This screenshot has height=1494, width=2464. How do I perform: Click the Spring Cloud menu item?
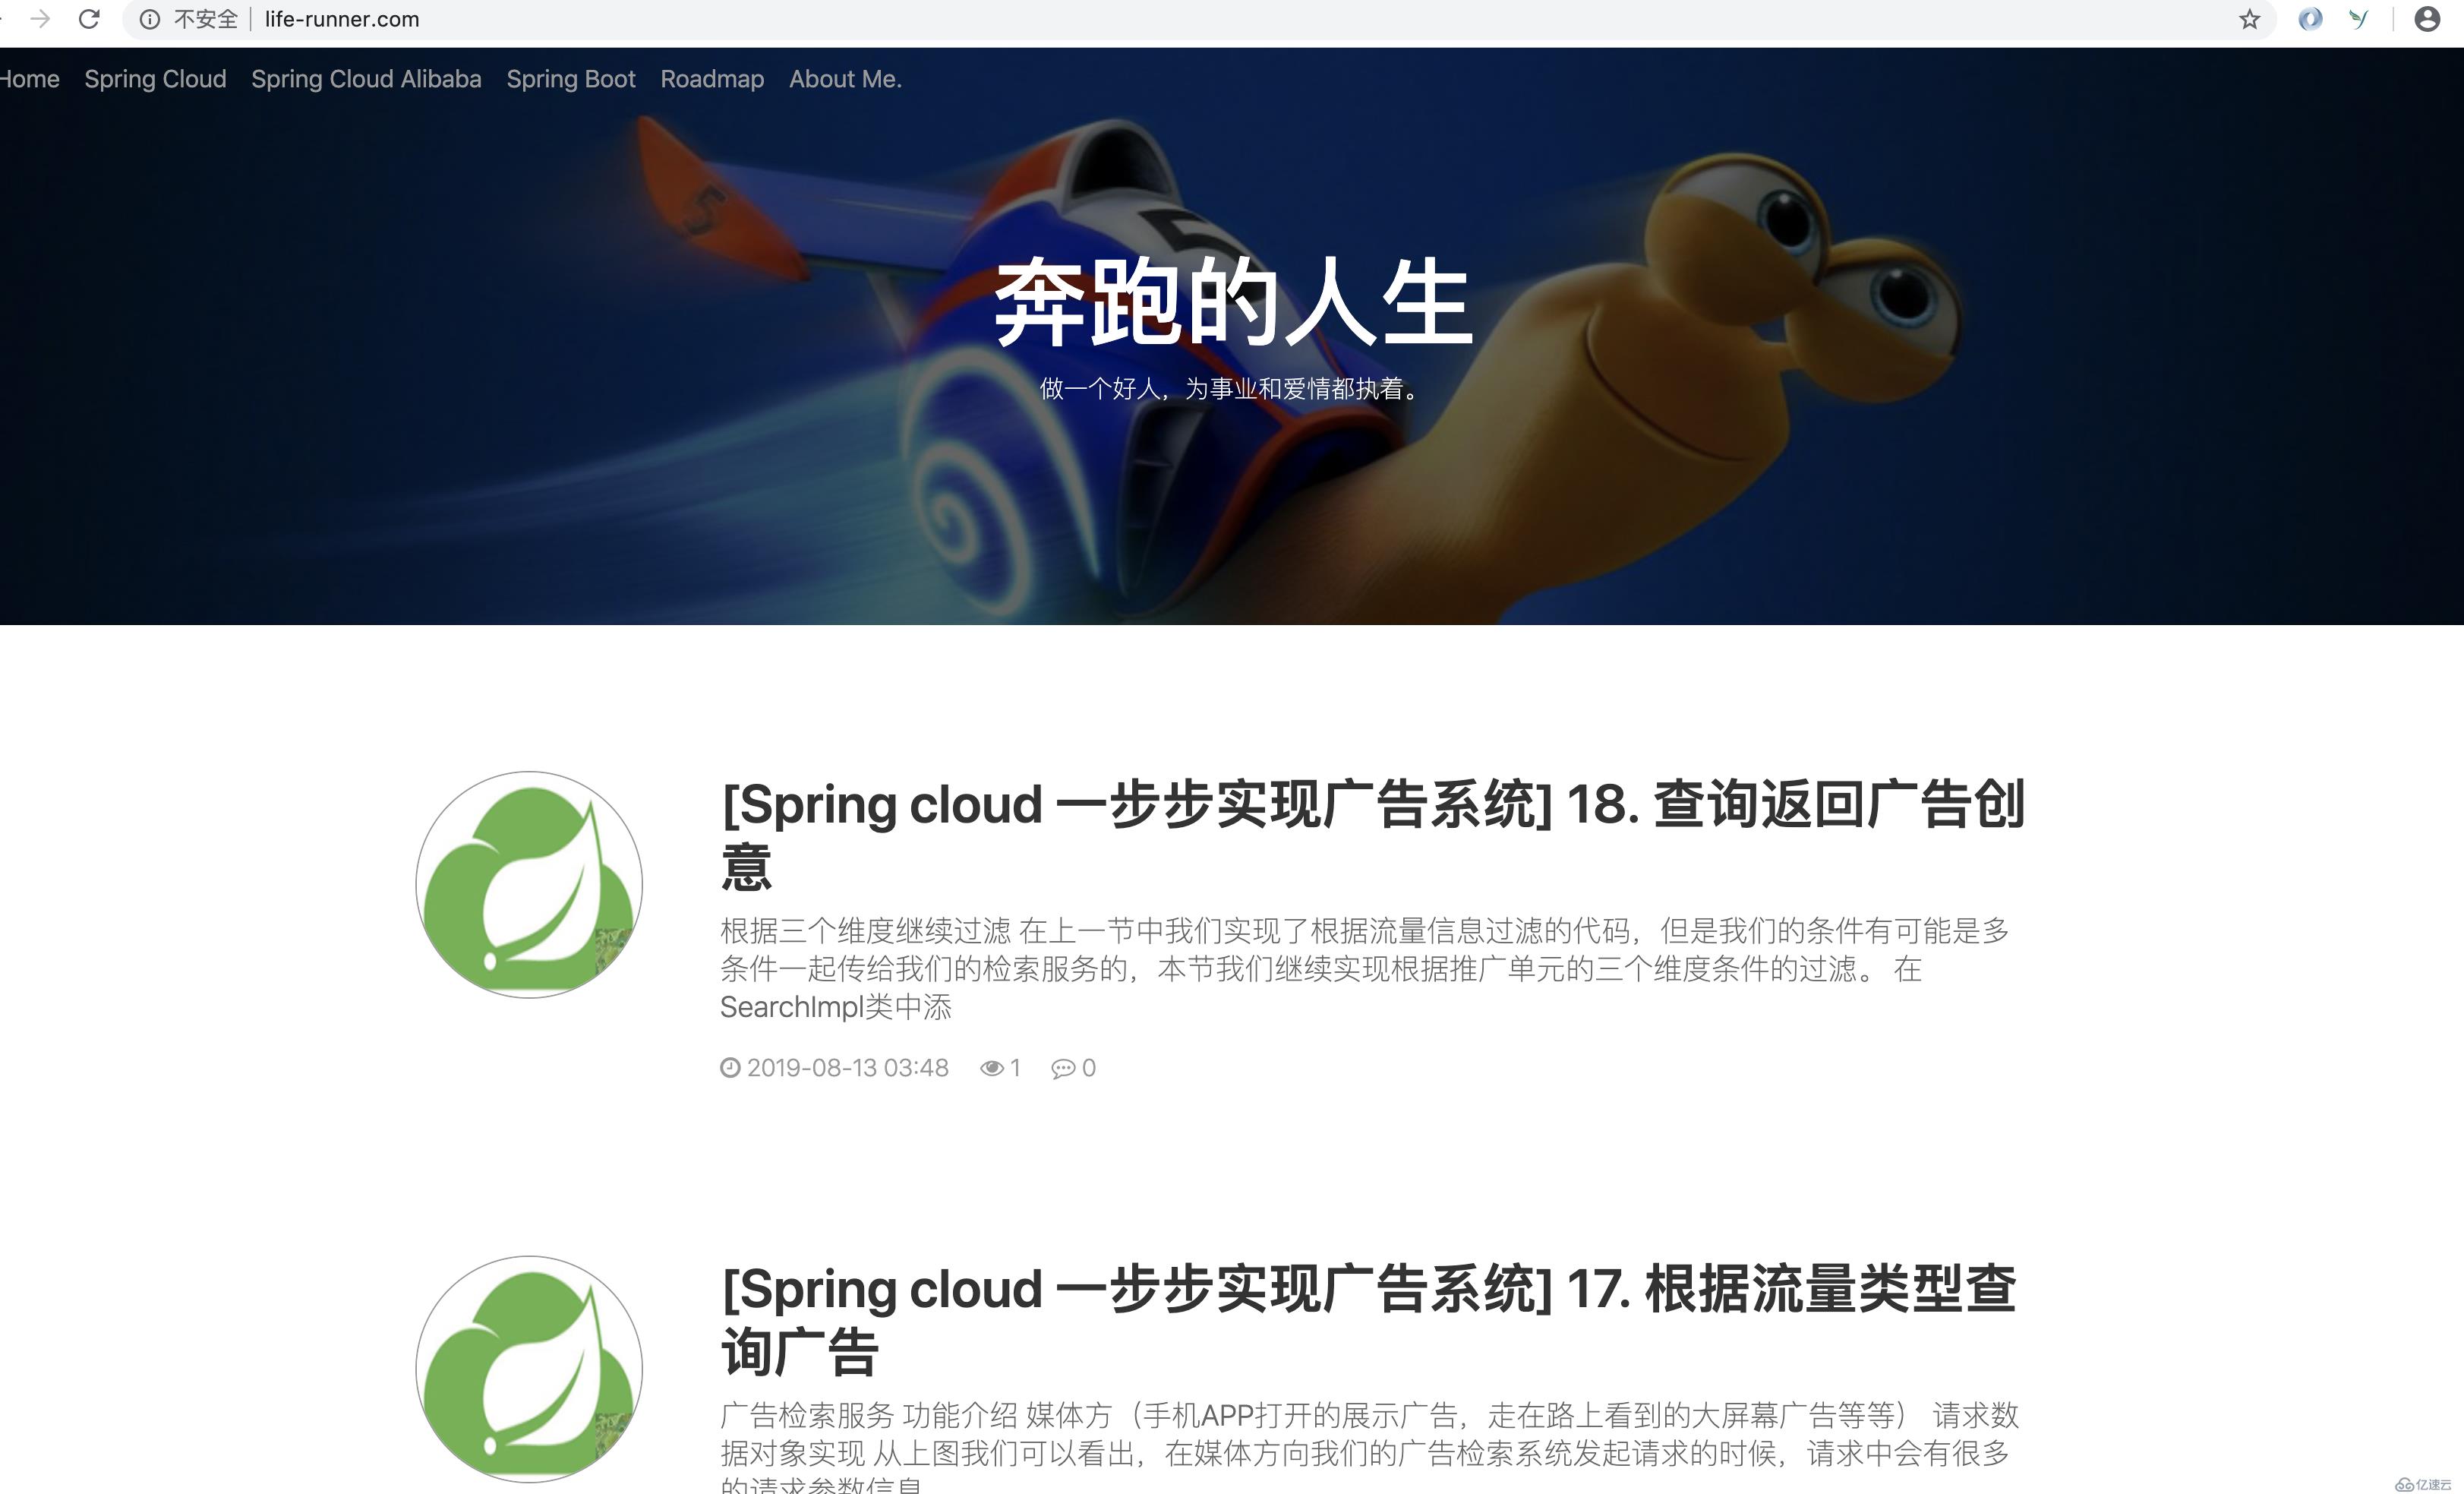[156, 76]
